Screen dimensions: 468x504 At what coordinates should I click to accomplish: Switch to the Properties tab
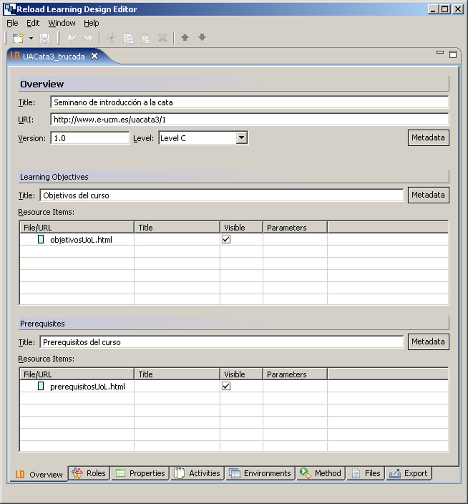coord(140,473)
